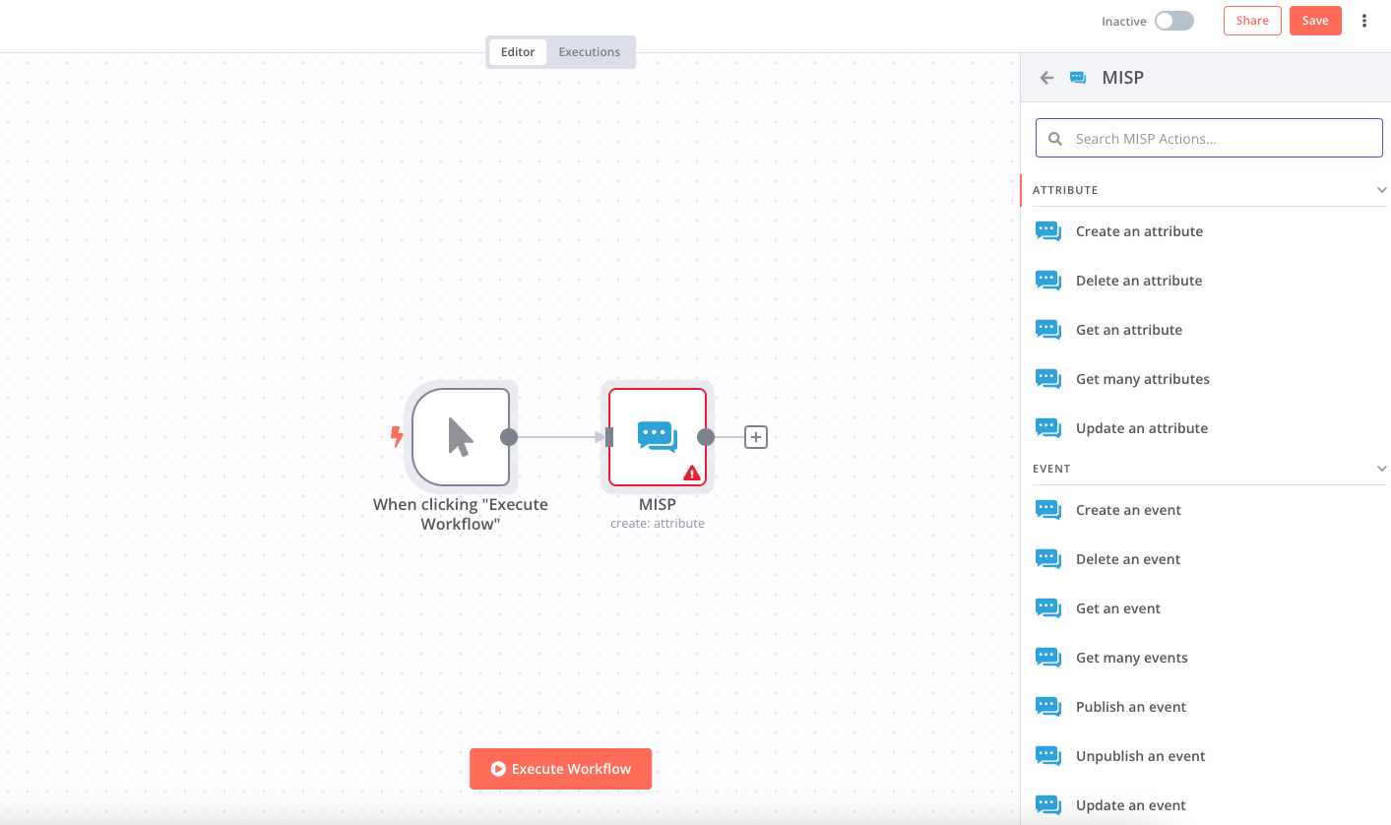Click the Save button
1391x825 pixels.
point(1314,21)
